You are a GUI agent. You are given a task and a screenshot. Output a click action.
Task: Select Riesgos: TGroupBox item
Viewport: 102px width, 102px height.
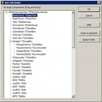coord(22,41)
